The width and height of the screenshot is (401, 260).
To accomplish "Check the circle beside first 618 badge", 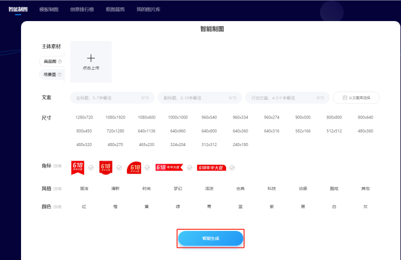I will point(91,168).
